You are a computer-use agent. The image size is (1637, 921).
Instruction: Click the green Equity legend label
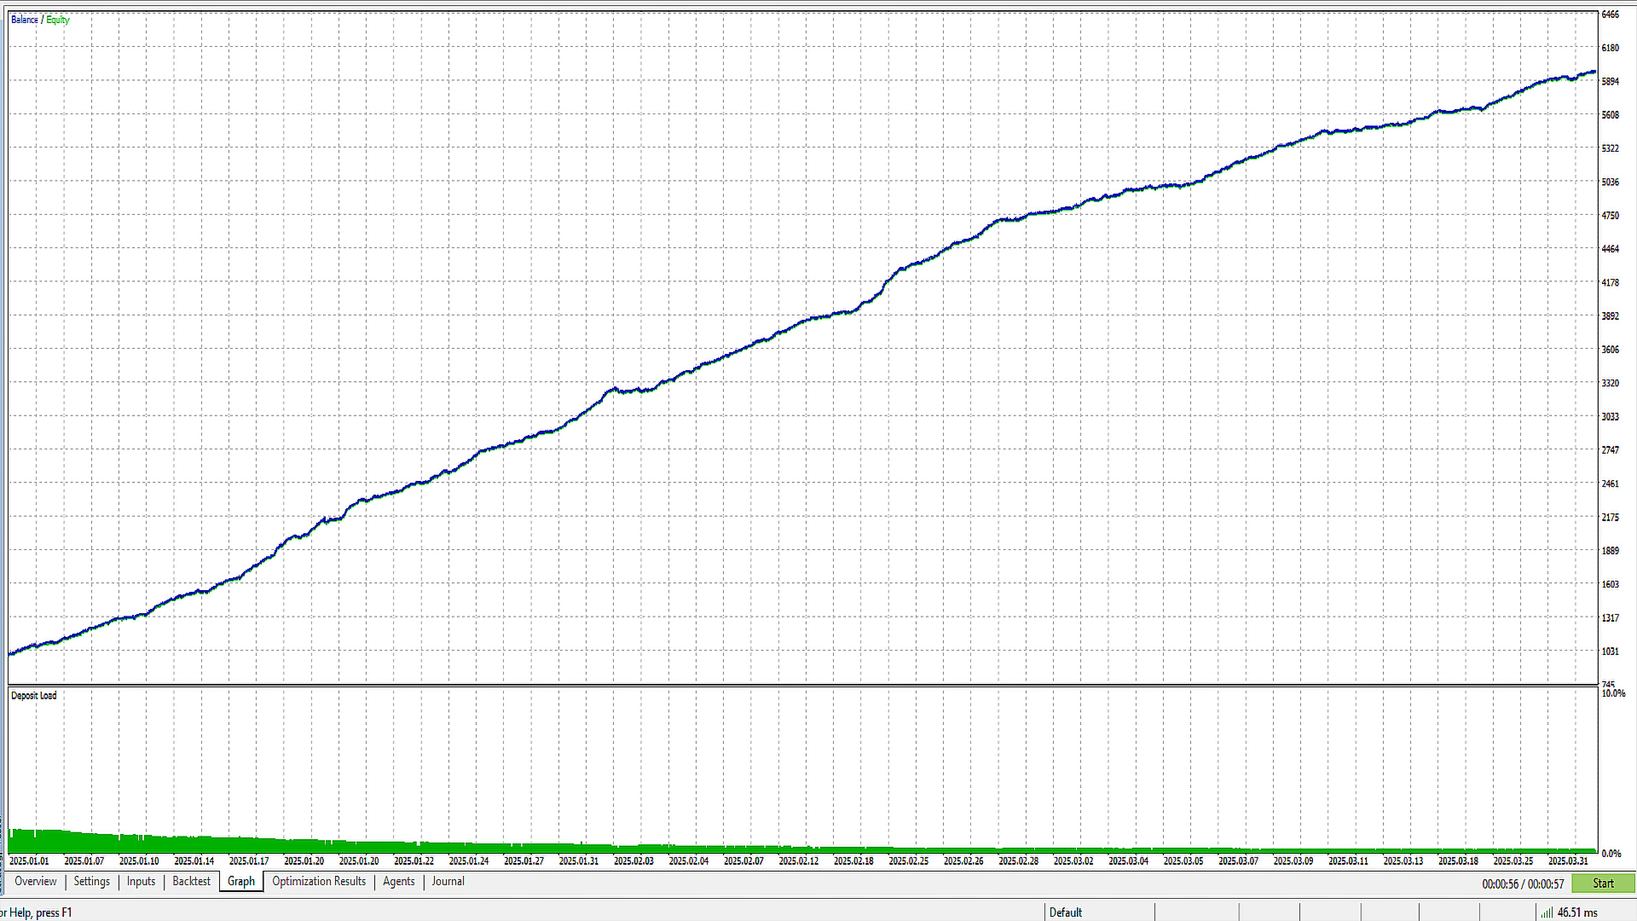pyautogui.click(x=58, y=20)
